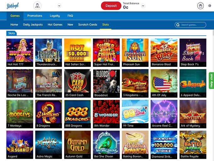The height and width of the screenshot is (161, 214).
Task: Click the search magnifier icon
Action: click(x=178, y=25)
